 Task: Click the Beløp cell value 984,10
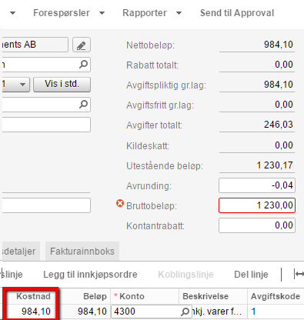(92, 312)
